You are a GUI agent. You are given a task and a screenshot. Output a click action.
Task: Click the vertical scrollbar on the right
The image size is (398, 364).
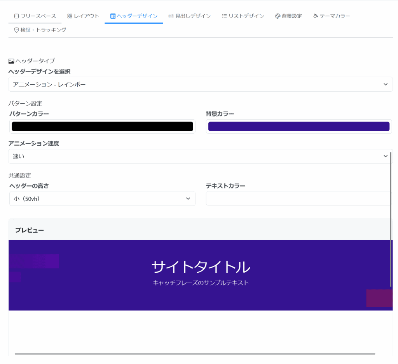(391, 219)
